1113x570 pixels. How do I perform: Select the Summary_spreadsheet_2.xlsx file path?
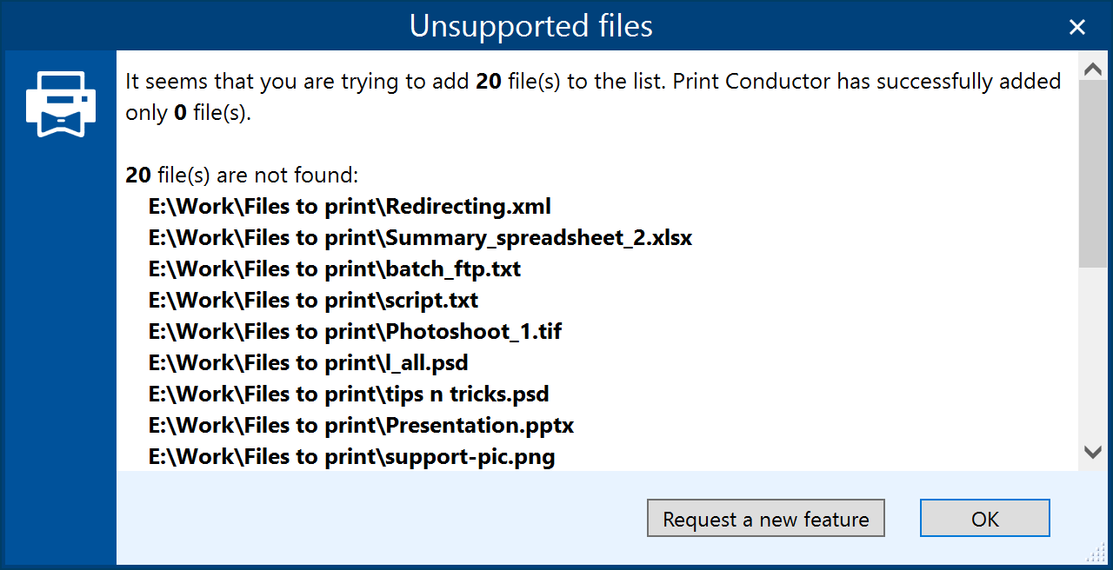(x=420, y=238)
